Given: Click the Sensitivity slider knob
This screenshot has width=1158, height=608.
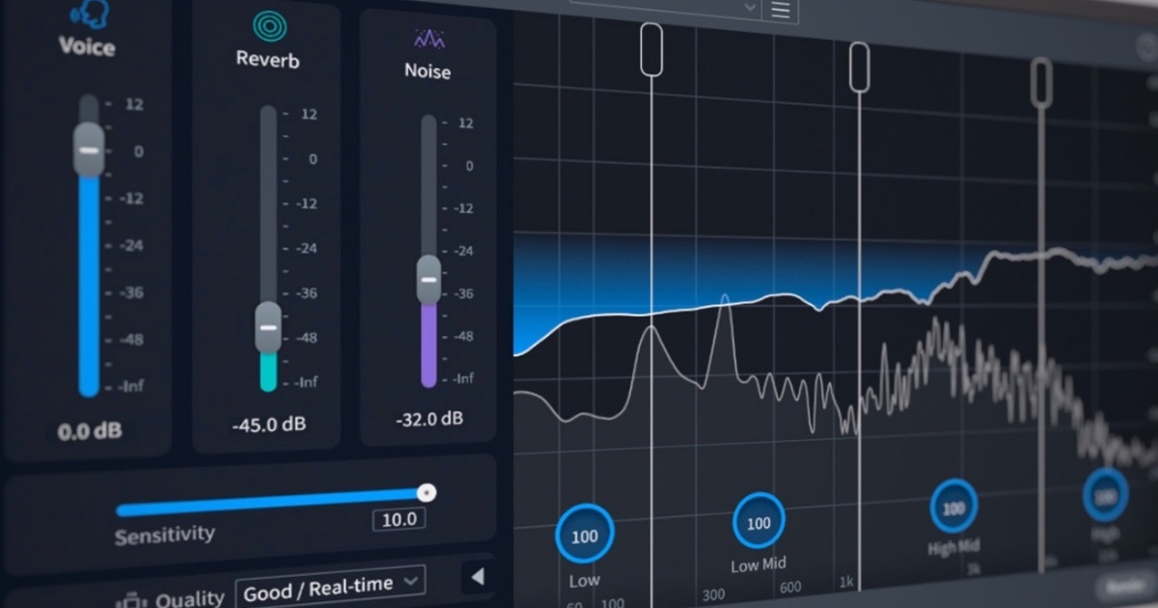Looking at the screenshot, I should coord(426,493).
